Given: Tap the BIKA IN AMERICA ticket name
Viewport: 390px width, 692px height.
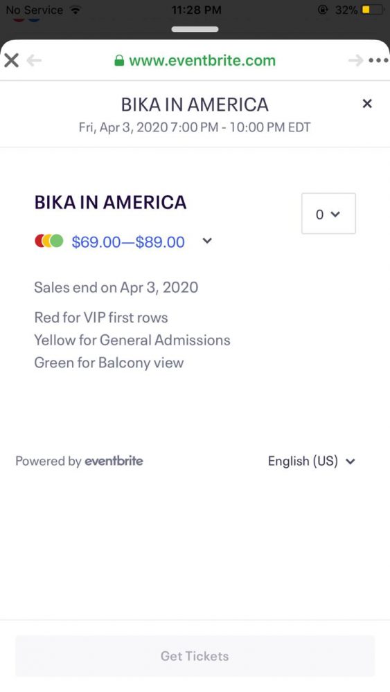Looking at the screenshot, I should click(x=110, y=202).
